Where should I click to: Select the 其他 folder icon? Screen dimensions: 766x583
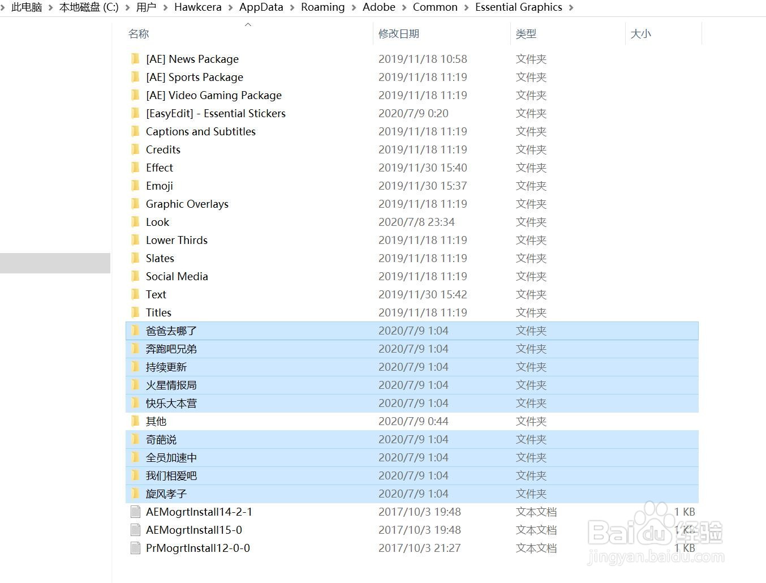click(135, 421)
